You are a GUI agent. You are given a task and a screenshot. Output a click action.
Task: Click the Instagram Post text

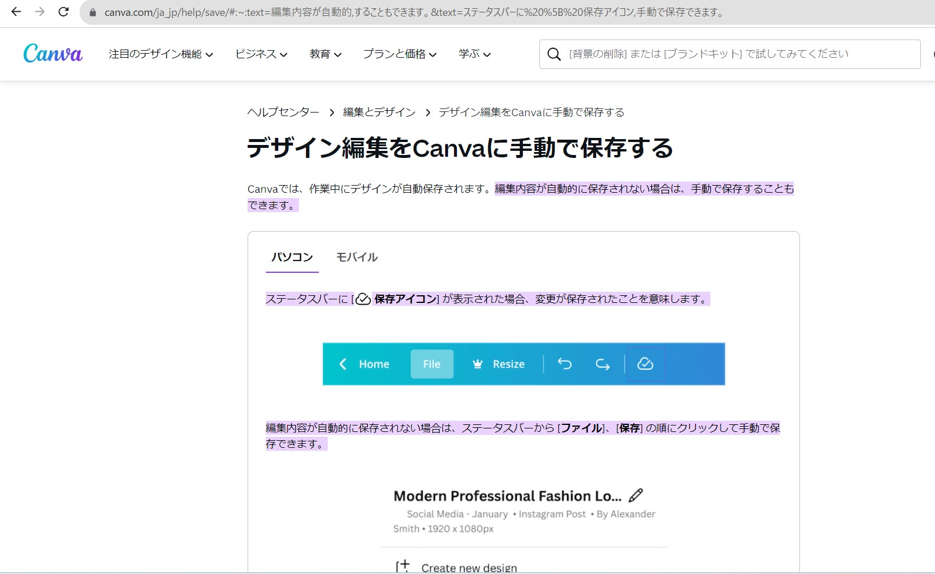552,514
